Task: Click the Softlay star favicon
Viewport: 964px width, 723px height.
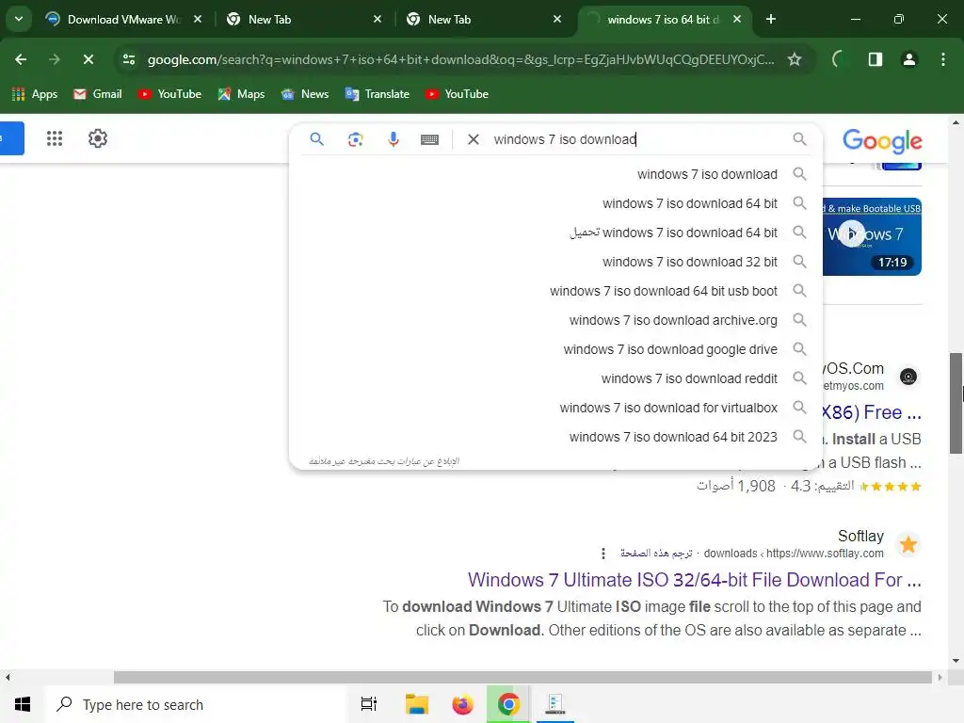Action: click(x=908, y=544)
